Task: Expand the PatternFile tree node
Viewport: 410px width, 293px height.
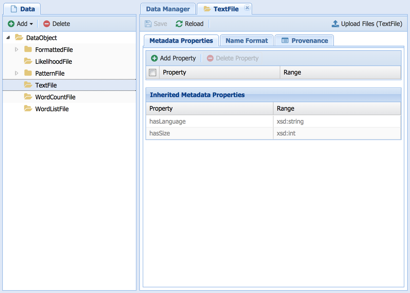Action: 17,73
